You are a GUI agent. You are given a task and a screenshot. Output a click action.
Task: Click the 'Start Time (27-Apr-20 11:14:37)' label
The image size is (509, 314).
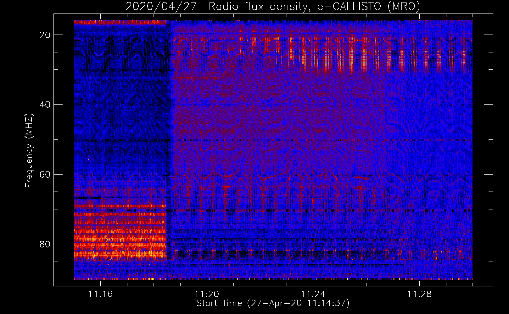(x=273, y=303)
